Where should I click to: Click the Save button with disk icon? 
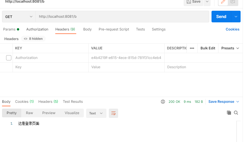pyautogui.click(x=193, y=2)
